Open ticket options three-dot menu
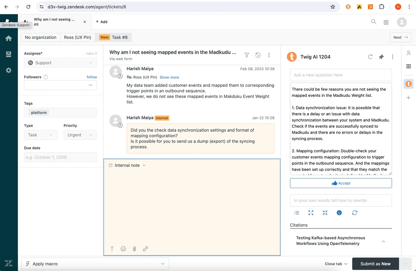416x271 pixels. [269, 55]
